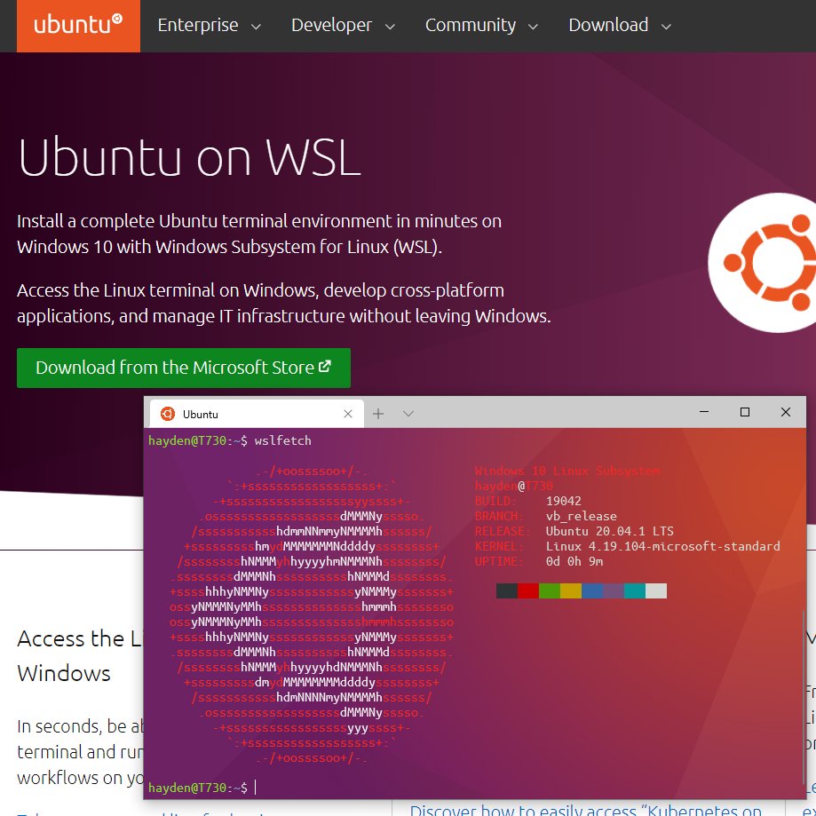The image size is (816, 816).
Task: Click the Ubuntu icon in terminal tab
Action: pyautogui.click(x=168, y=414)
